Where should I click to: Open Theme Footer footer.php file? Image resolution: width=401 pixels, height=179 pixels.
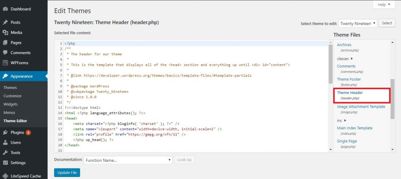[x=349, y=81]
